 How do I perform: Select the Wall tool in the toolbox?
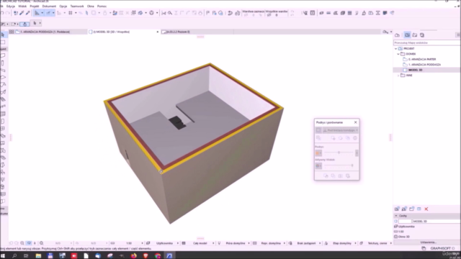[3, 56]
